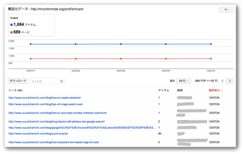Open how-important-are-header-tags-for-seo link
The height and width of the screenshot is (154, 243).
(x=54, y=142)
